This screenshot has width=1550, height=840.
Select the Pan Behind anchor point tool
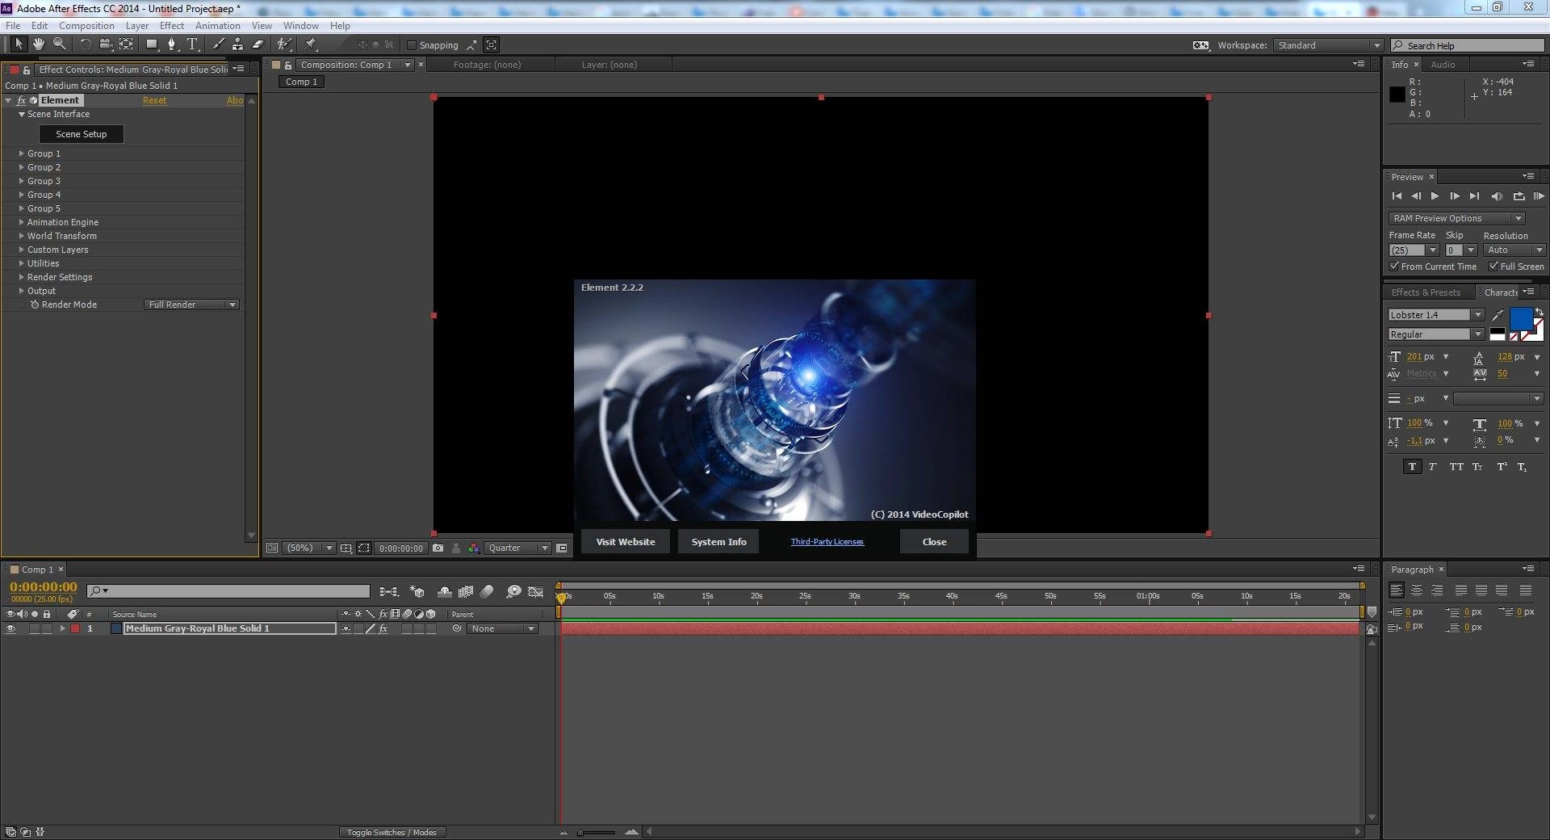126,44
